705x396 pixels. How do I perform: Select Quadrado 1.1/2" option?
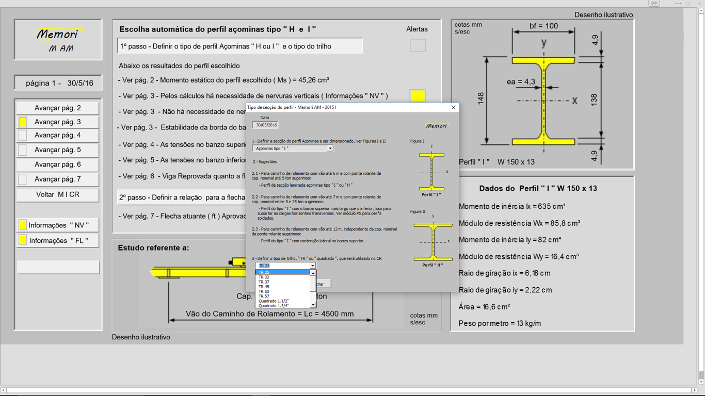pyautogui.click(x=283, y=301)
